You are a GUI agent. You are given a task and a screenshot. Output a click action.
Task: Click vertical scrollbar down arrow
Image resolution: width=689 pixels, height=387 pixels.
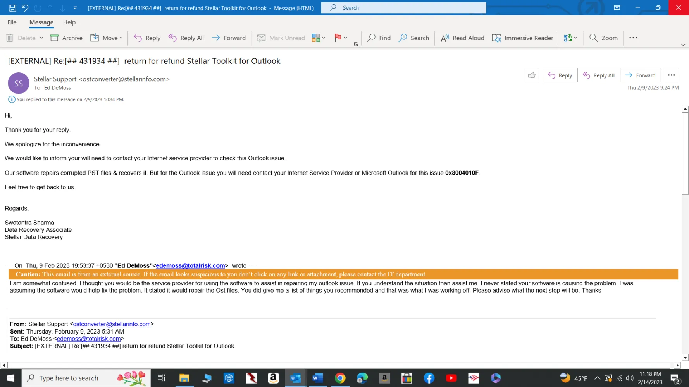(x=685, y=358)
